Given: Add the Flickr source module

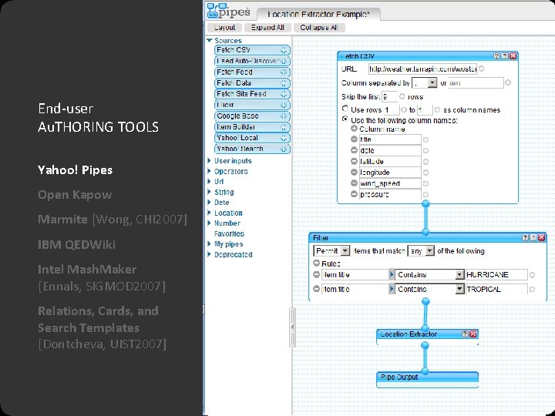Looking at the screenshot, I should coord(284,105).
